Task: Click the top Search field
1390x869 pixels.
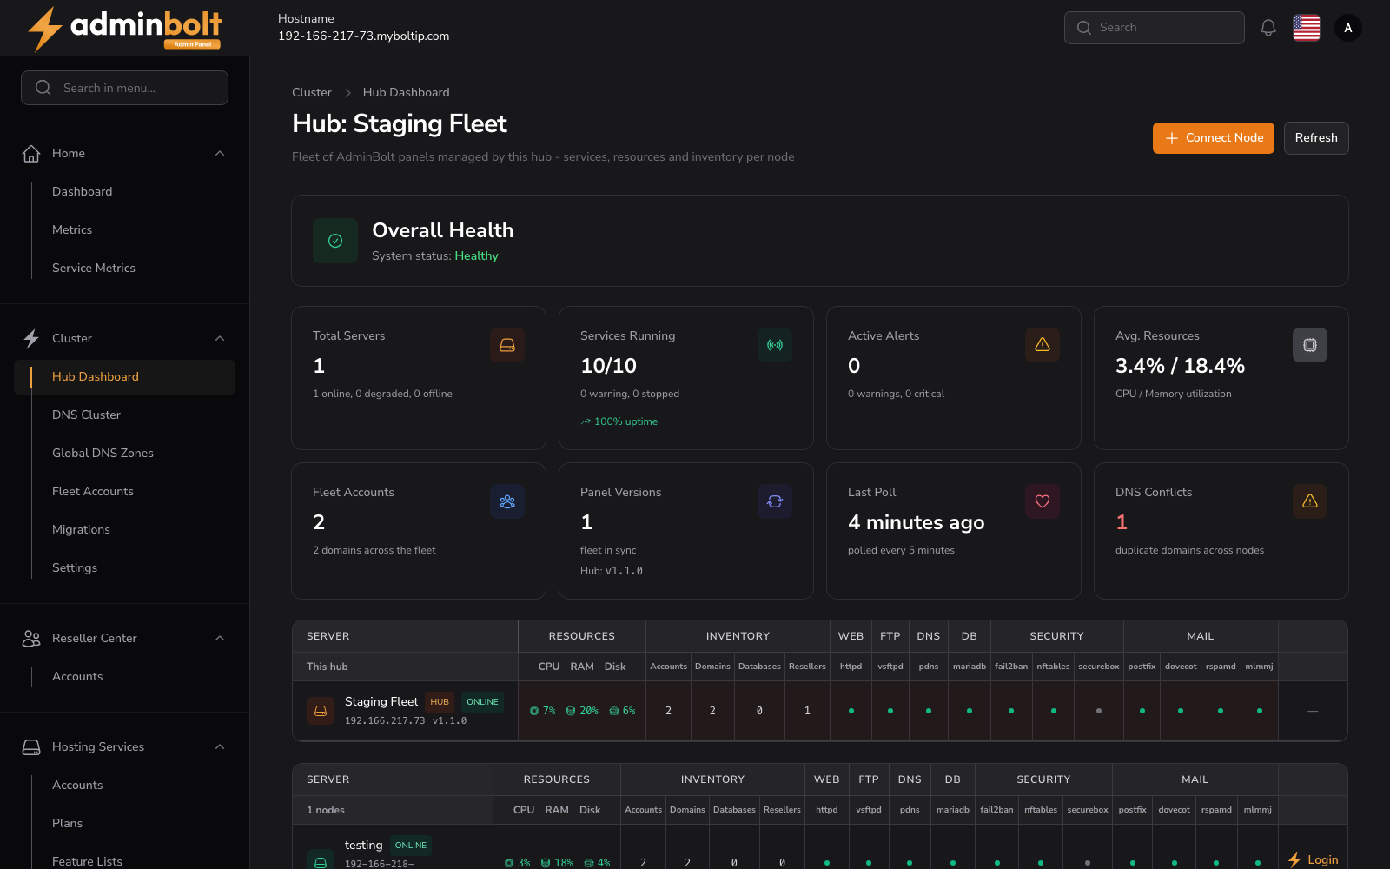Action: point(1155,28)
